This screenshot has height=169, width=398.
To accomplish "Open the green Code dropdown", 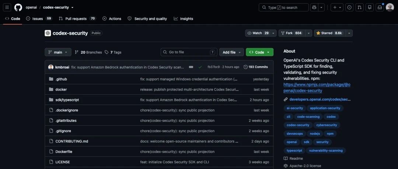I will click(259, 52).
